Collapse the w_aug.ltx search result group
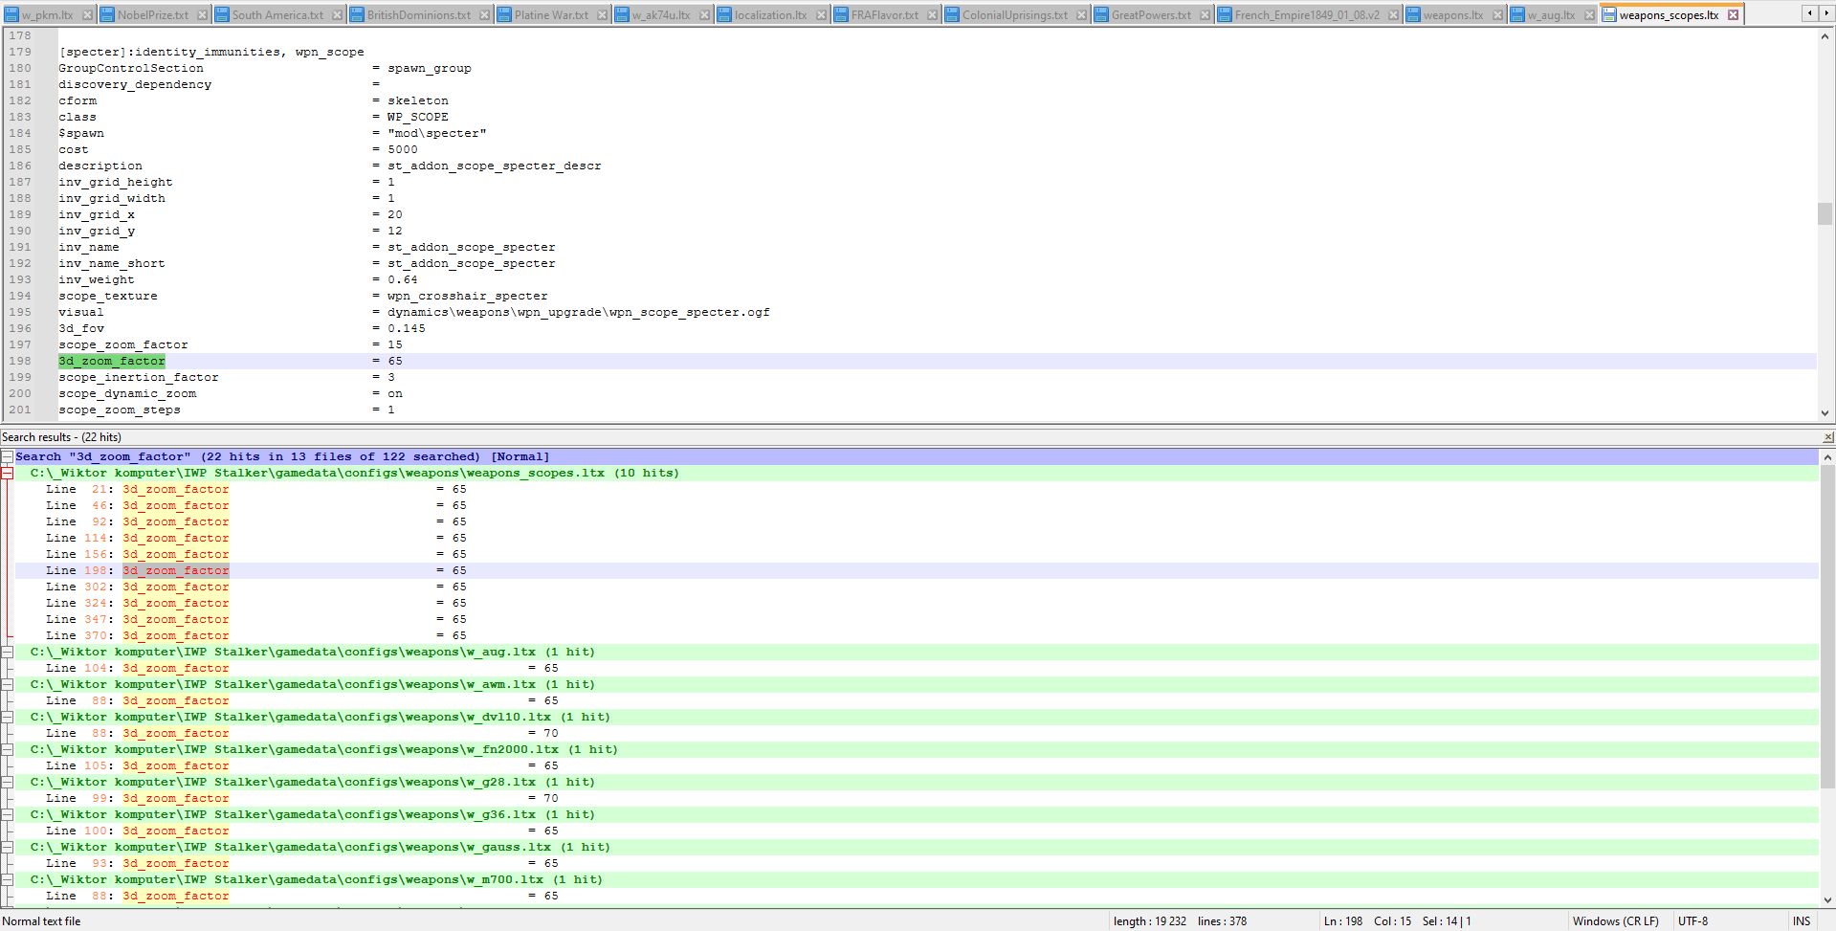The height and width of the screenshot is (931, 1836). [x=7, y=652]
